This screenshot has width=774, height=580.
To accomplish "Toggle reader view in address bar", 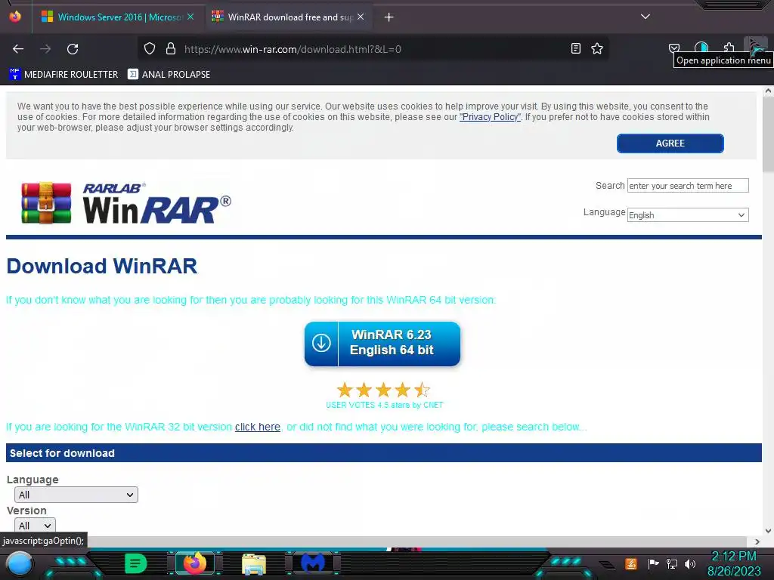I will (x=575, y=48).
